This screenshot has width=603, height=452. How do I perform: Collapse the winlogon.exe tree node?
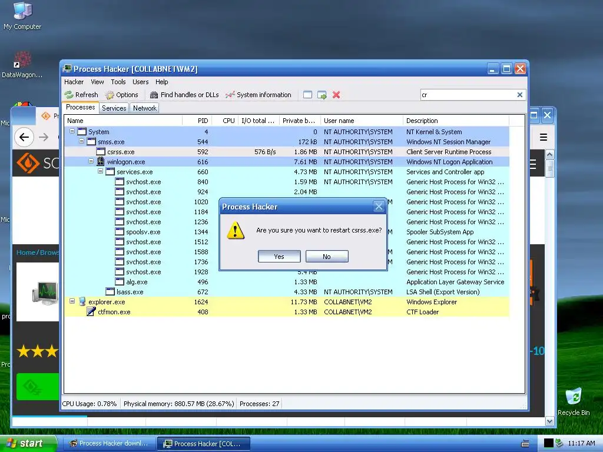click(x=91, y=161)
